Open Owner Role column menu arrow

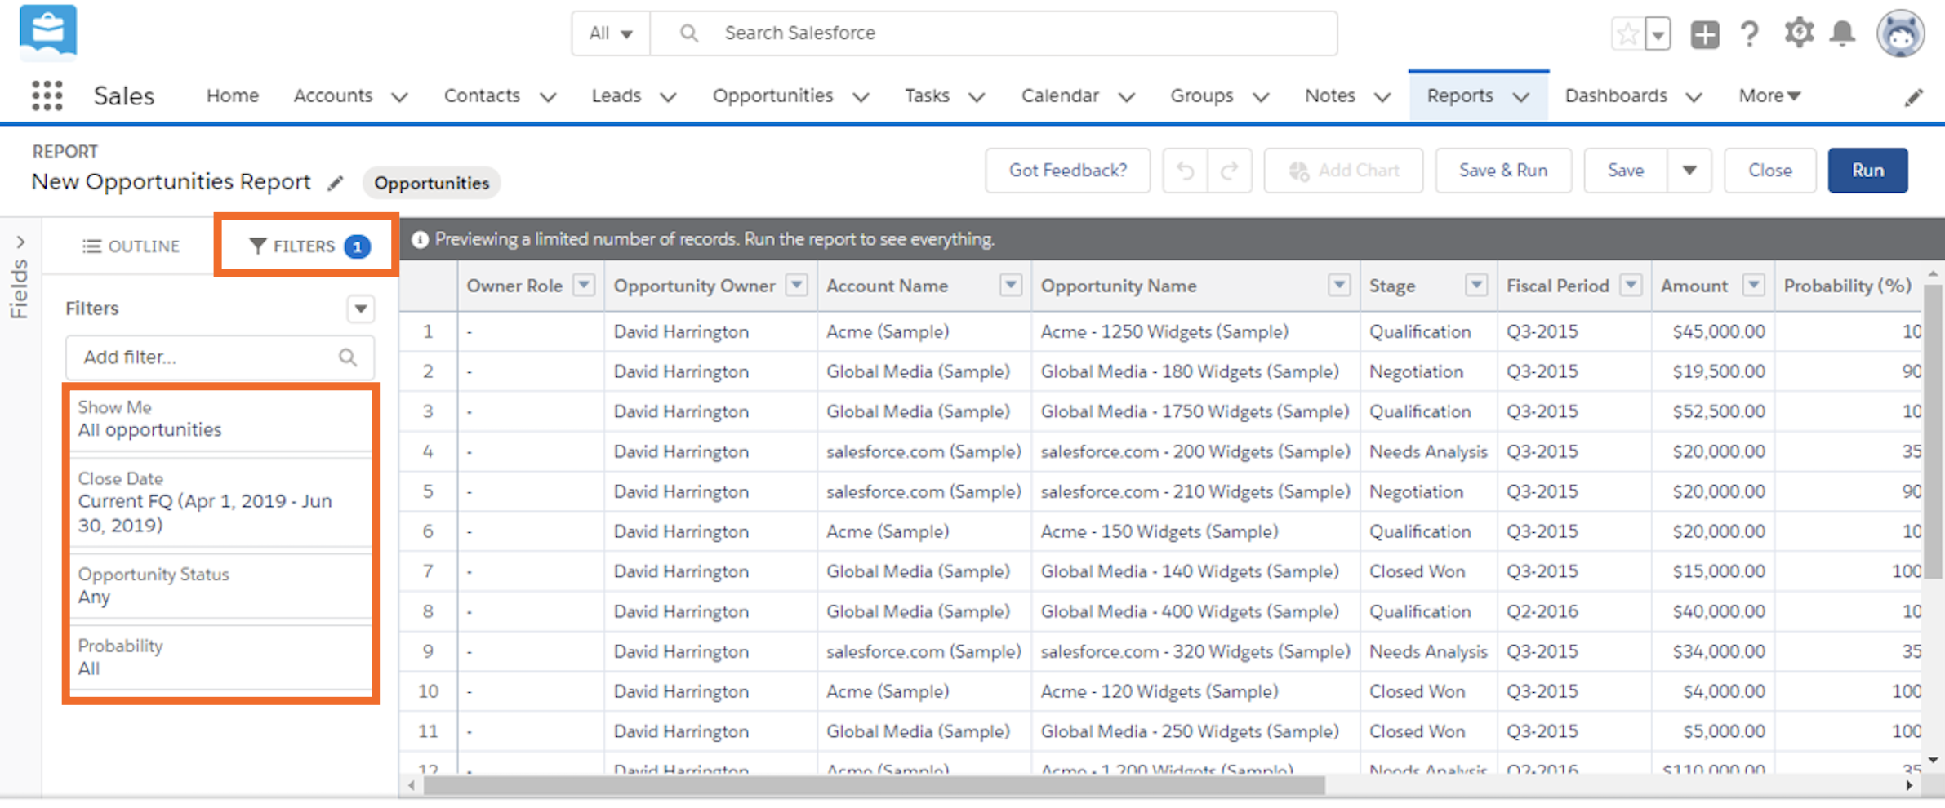tap(583, 285)
